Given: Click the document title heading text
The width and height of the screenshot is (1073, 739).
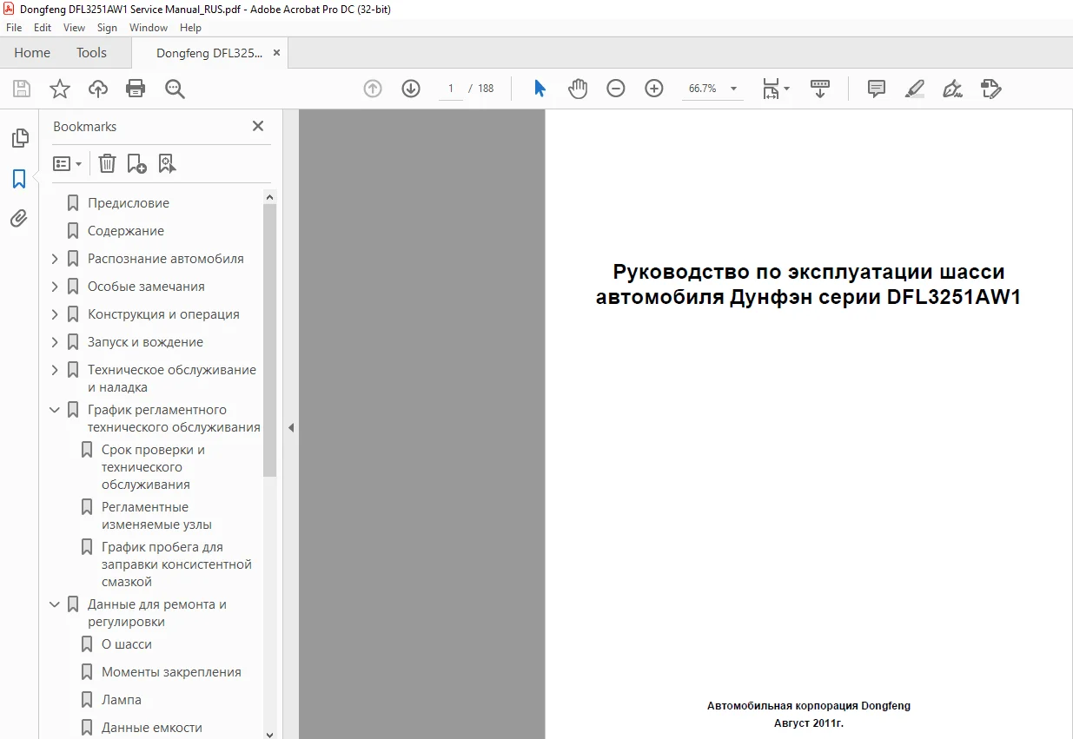Looking at the screenshot, I should tap(809, 285).
